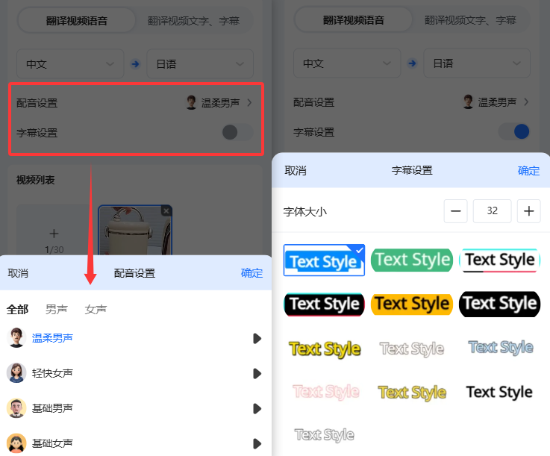Select pink outlined Text Style
This screenshot has height=456, width=550.
tap(326, 392)
